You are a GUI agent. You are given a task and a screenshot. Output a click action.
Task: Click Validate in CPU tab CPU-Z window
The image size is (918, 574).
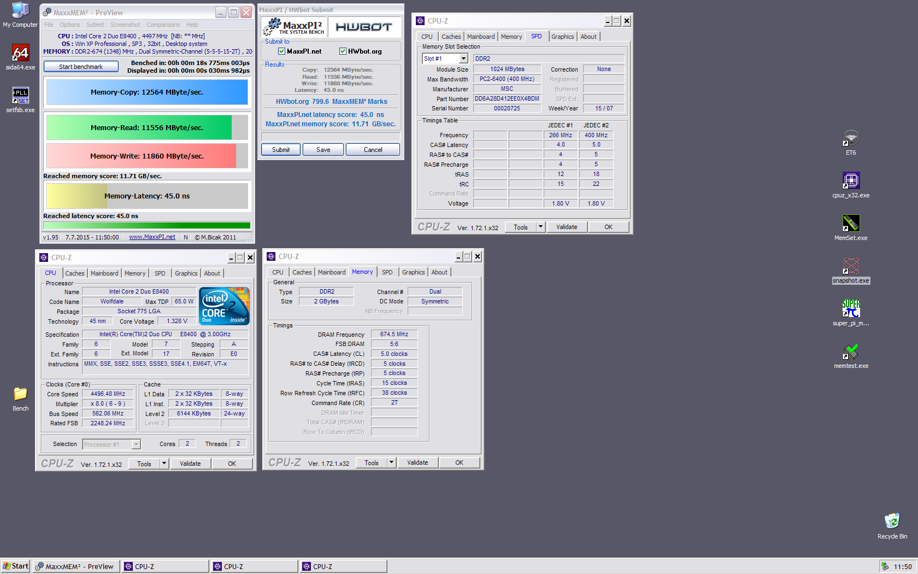[x=190, y=464]
